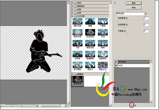The image size is (159, 110).
Task: Select the 照亮边缘 (Glowing Edges) filter thumbnail
Action: pyautogui.click(x=78, y=79)
